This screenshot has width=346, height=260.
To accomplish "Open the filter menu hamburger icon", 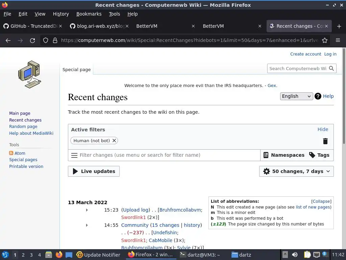I will [x=74, y=155].
